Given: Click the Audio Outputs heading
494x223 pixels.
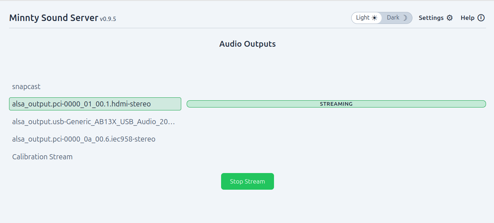Looking at the screenshot, I should [x=248, y=44].
